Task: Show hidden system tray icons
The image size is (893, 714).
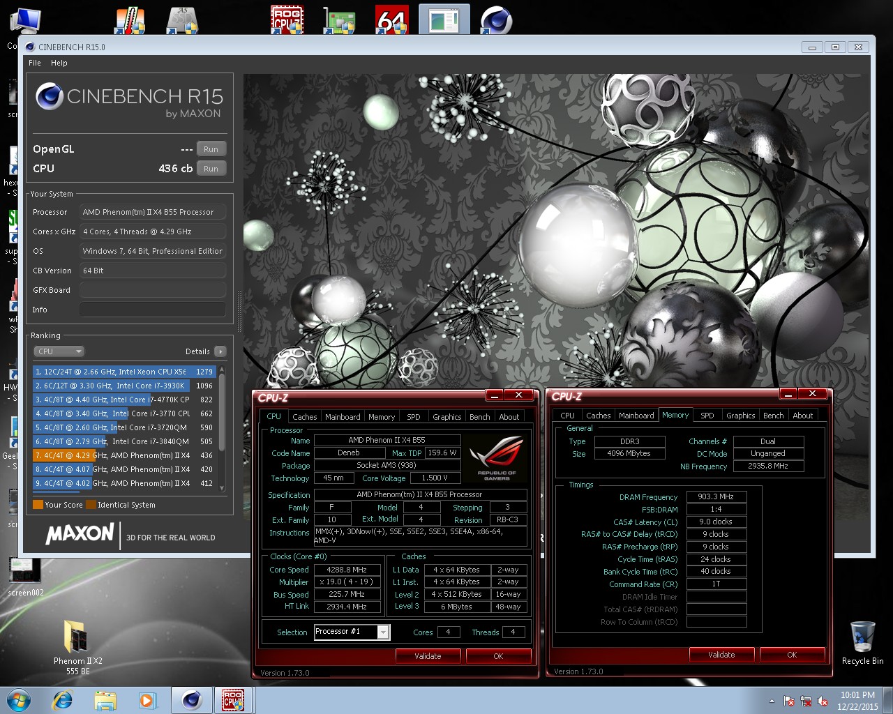Action: pyautogui.click(x=772, y=701)
